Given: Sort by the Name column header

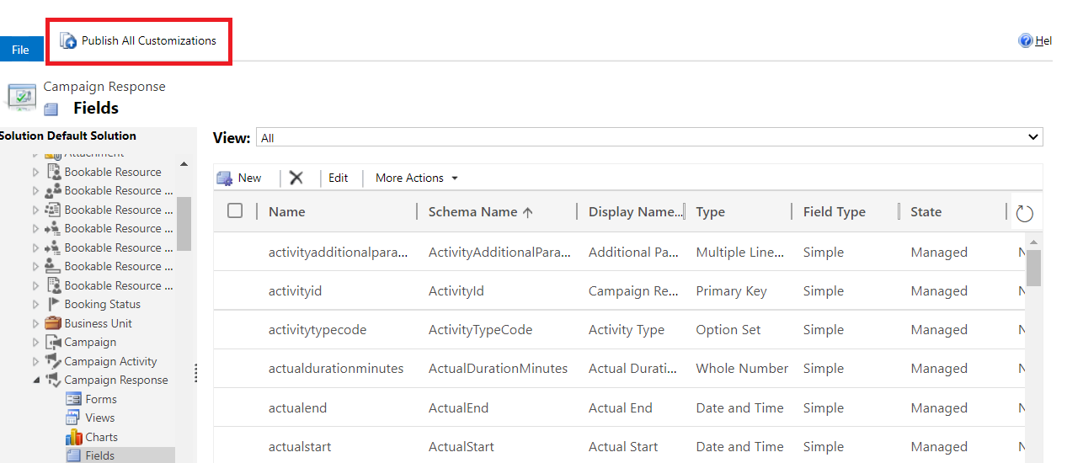Looking at the screenshot, I should coord(287,212).
